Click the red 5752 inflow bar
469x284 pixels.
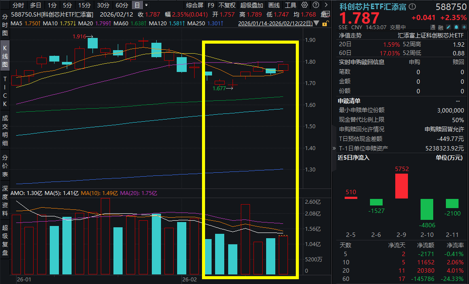click(401, 186)
